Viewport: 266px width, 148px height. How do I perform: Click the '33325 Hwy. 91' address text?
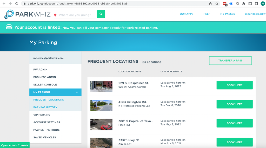click(129, 140)
